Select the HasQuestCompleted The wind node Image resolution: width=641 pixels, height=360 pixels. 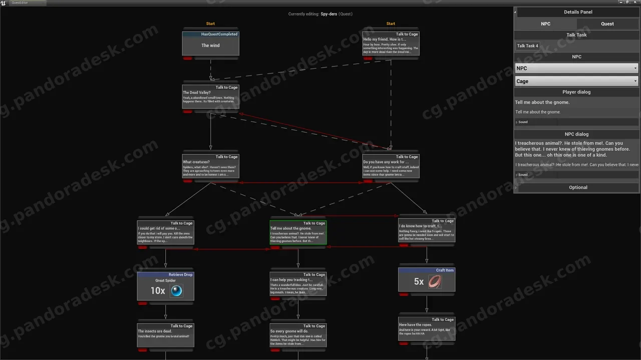(210, 43)
